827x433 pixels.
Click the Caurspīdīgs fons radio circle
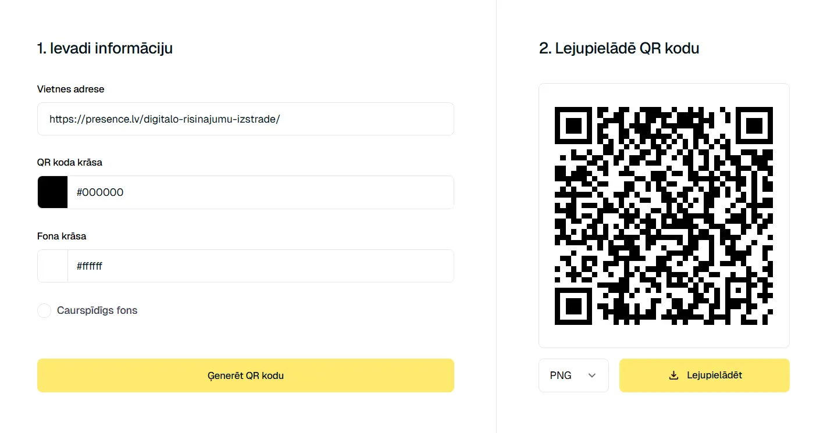pos(44,310)
